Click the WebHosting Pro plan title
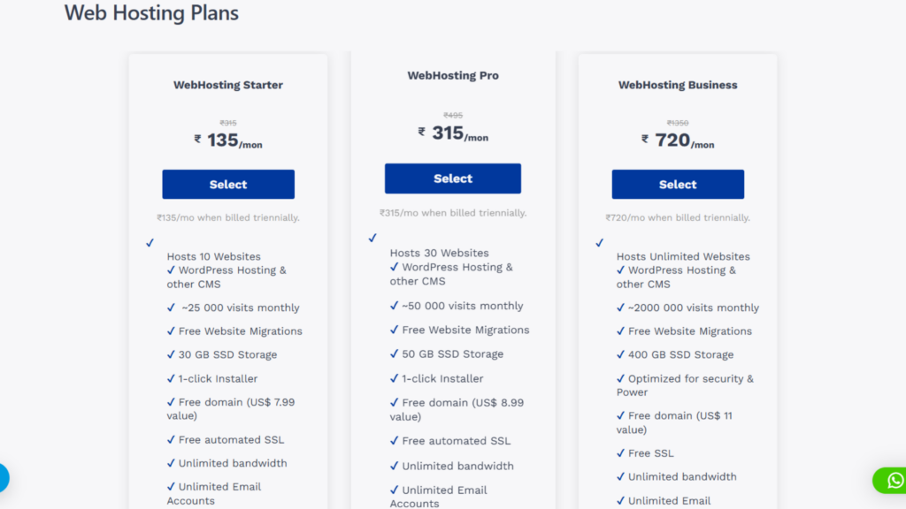Image resolution: width=906 pixels, height=509 pixels. [x=453, y=75]
